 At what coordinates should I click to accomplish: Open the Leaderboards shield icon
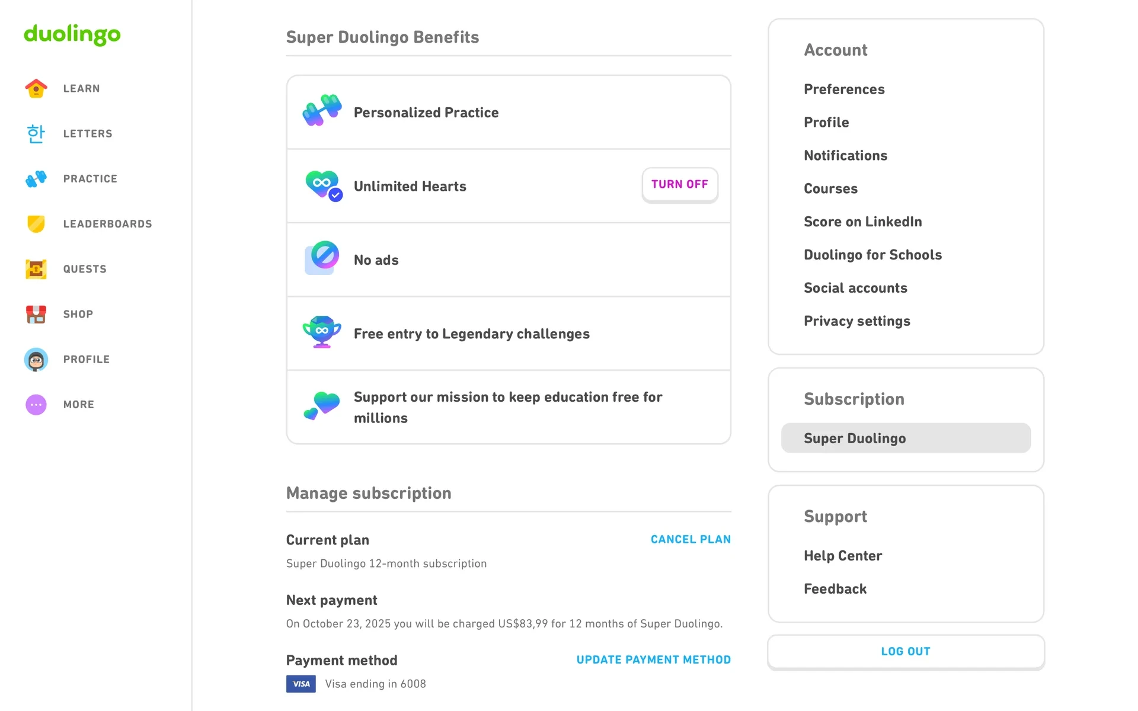click(x=36, y=224)
